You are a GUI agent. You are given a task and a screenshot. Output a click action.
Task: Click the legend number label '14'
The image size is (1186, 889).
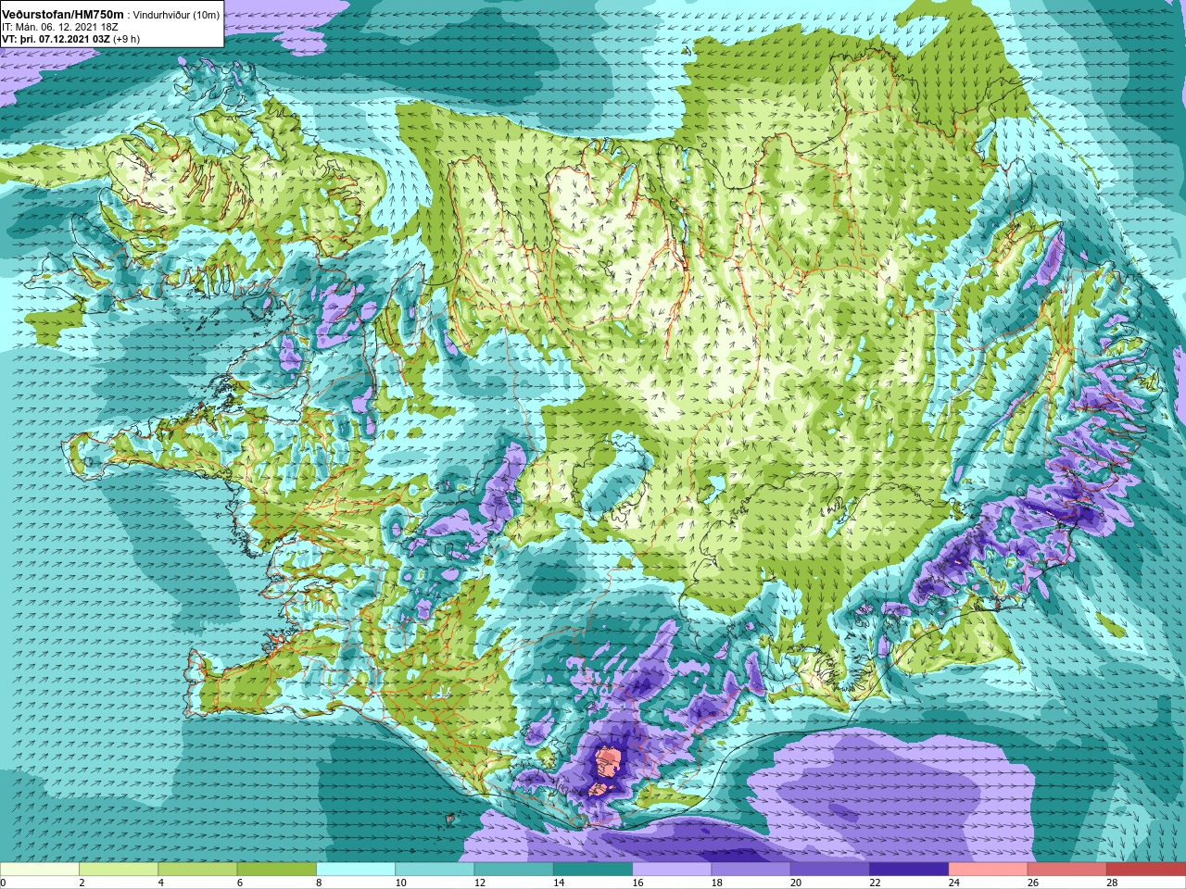point(559,883)
